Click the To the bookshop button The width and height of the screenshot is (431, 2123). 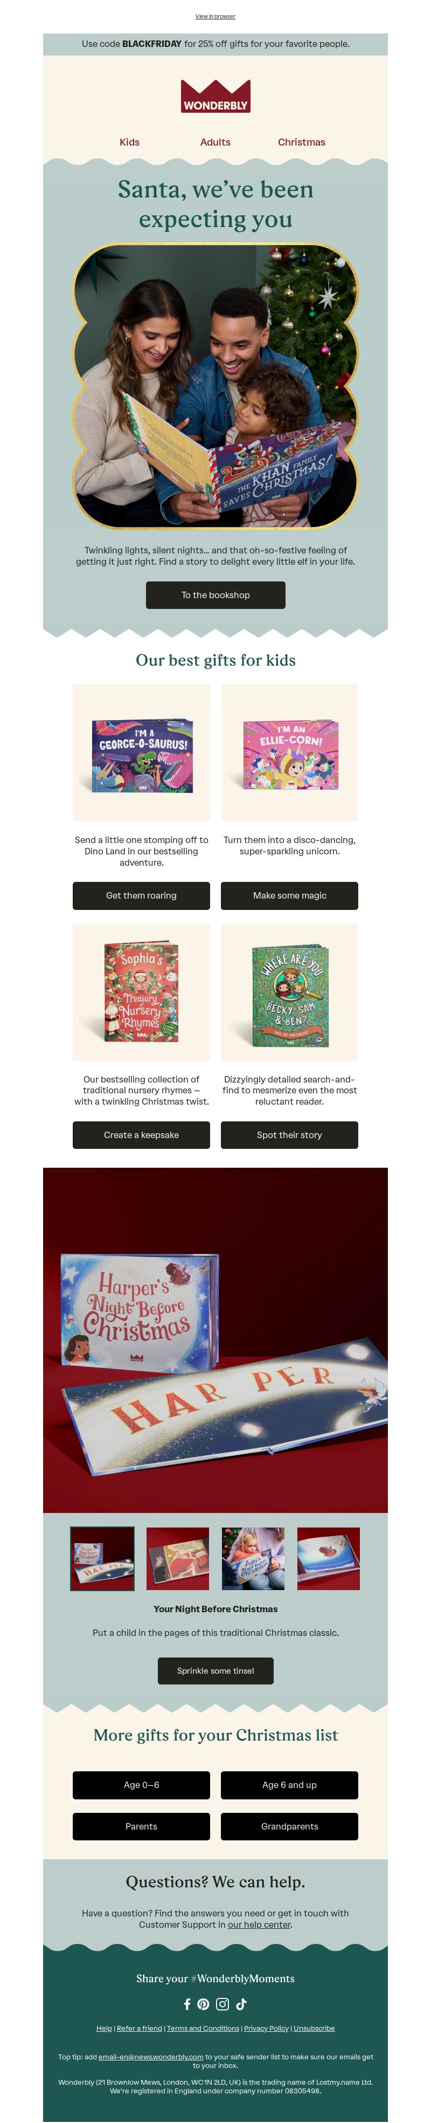pos(215,595)
